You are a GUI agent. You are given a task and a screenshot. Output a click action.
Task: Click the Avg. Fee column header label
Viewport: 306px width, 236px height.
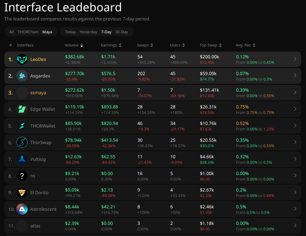click(243, 45)
